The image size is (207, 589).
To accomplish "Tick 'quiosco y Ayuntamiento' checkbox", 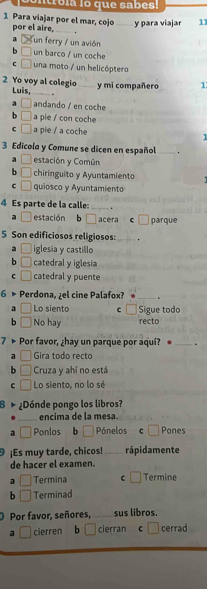I will pyautogui.click(x=27, y=188).
